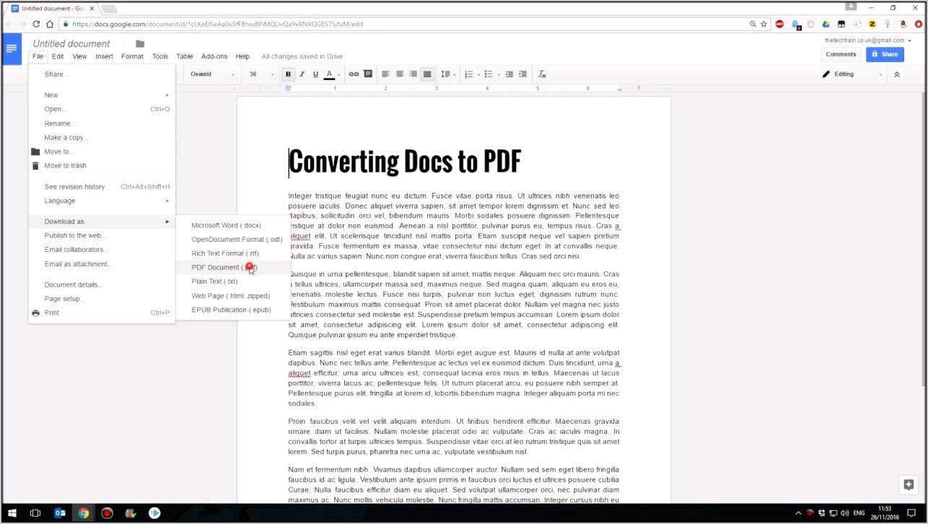Image resolution: width=928 pixels, height=524 pixels.
Task: Toggle underline formatting in the toolbar
Action: coord(315,74)
